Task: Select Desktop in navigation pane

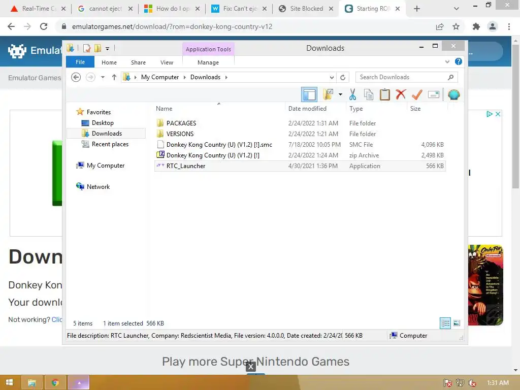Action: click(103, 123)
